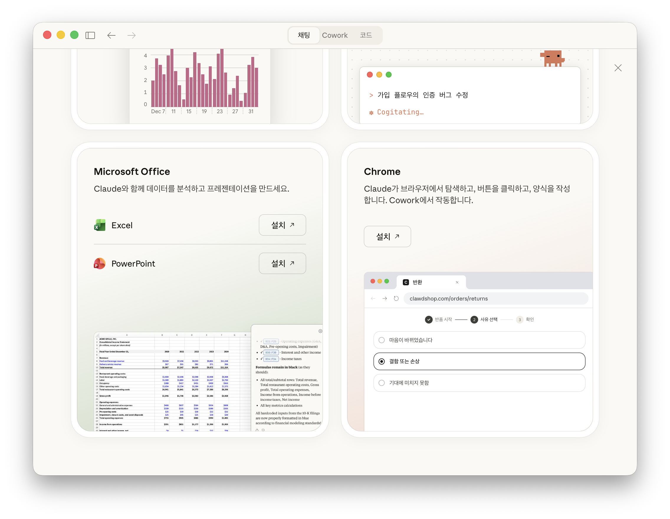The image size is (670, 519).
Task: Switch to the Cowork tab
Action: pos(335,35)
